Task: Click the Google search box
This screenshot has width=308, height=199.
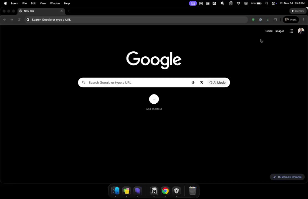Action: pos(154,83)
